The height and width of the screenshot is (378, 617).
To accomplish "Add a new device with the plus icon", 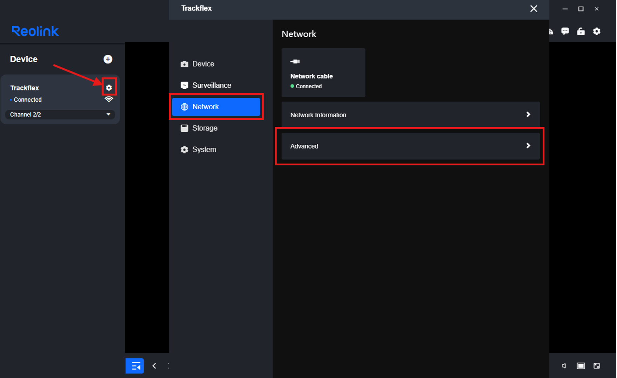I will tap(108, 59).
